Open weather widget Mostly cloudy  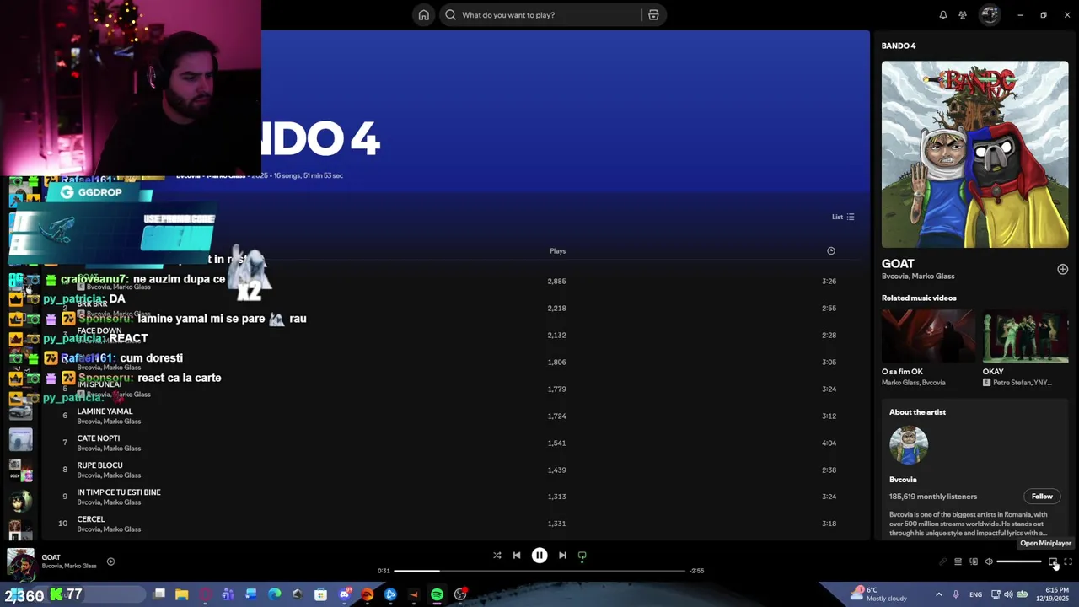click(881, 594)
